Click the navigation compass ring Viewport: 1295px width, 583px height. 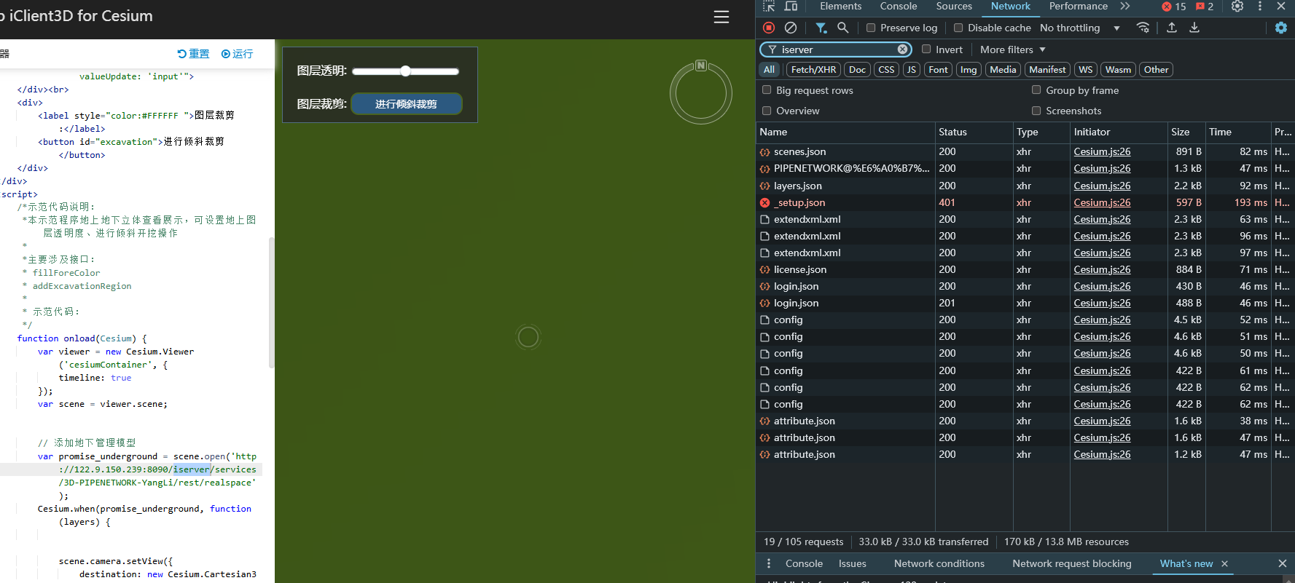pyautogui.click(x=701, y=93)
